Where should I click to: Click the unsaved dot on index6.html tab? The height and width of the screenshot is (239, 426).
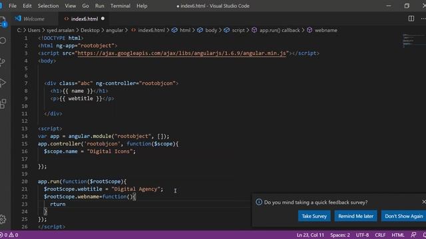[103, 19]
